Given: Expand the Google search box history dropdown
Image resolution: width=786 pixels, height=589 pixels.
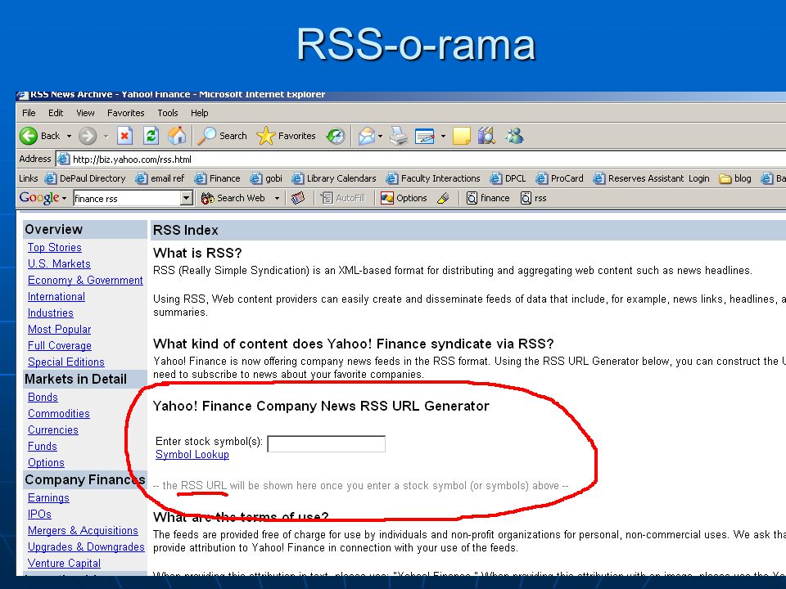Looking at the screenshot, I should coord(187,198).
